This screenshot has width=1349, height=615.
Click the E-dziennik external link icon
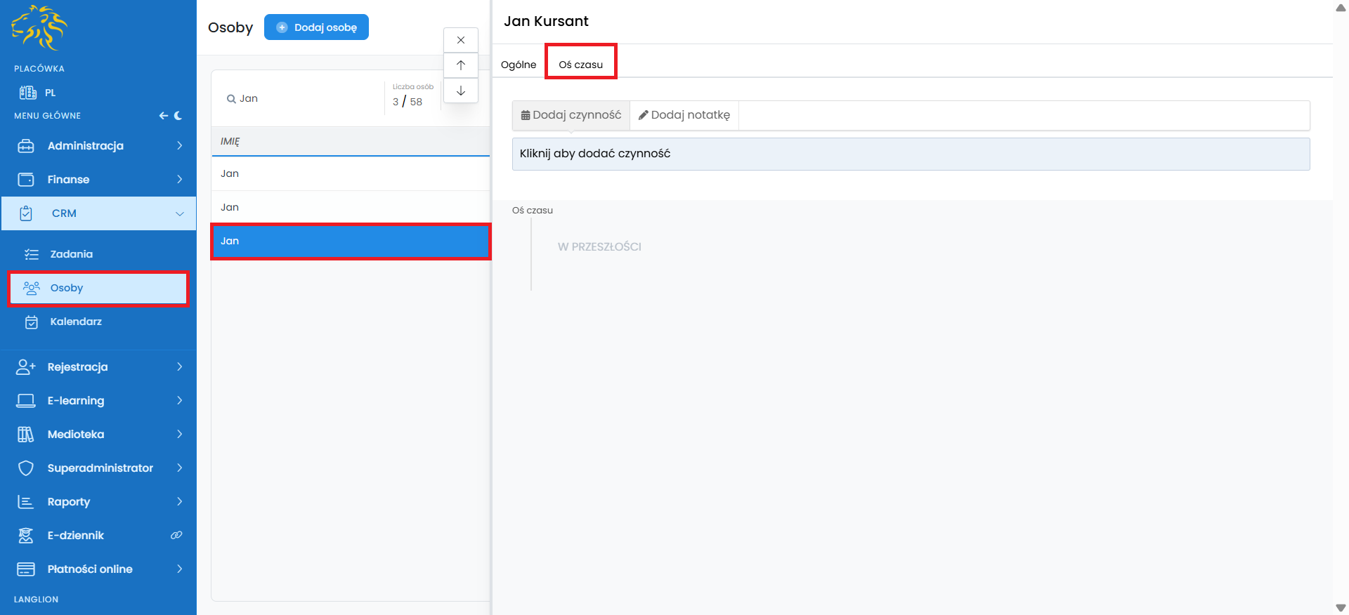[176, 535]
